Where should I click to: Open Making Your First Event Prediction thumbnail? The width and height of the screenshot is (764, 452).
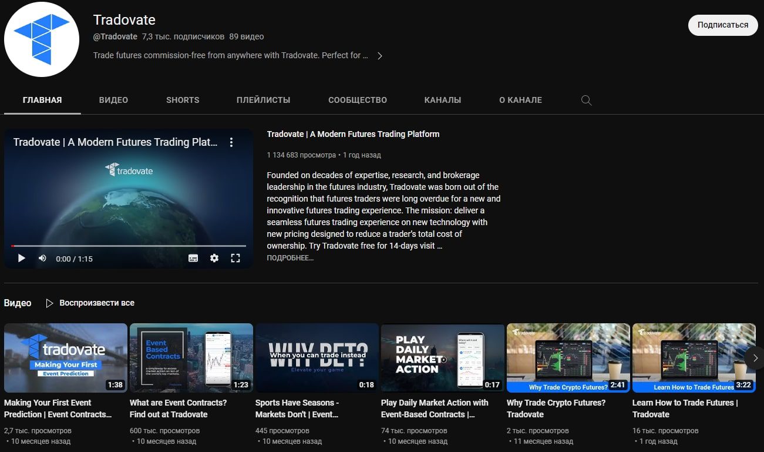(x=66, y=358)
